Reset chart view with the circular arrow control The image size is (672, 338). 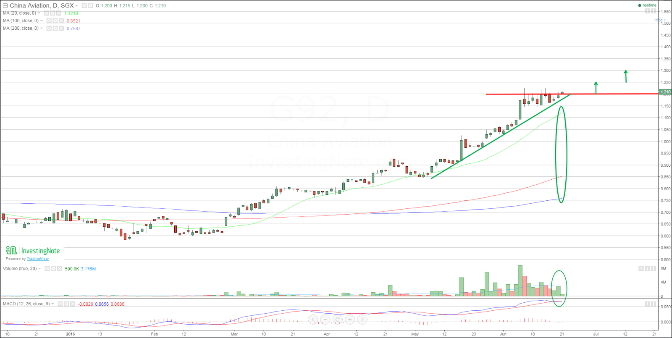[337, 320]
